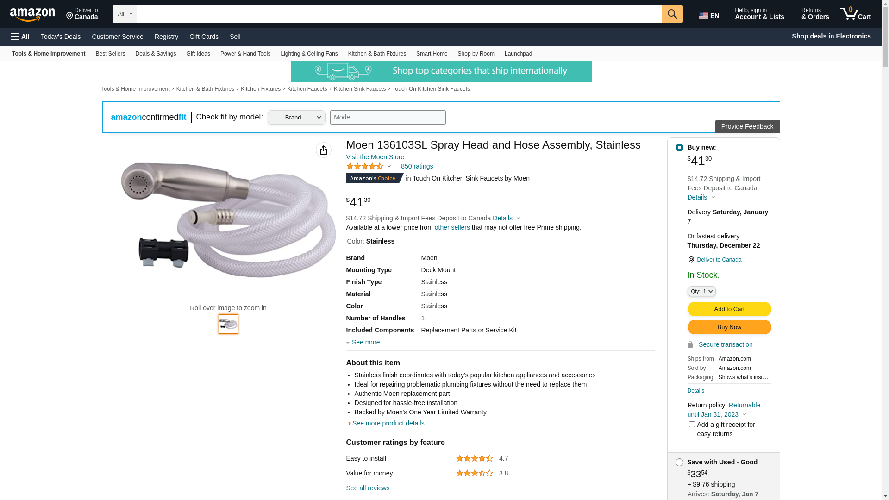Select the product image thumbnail

coord(228,324)
